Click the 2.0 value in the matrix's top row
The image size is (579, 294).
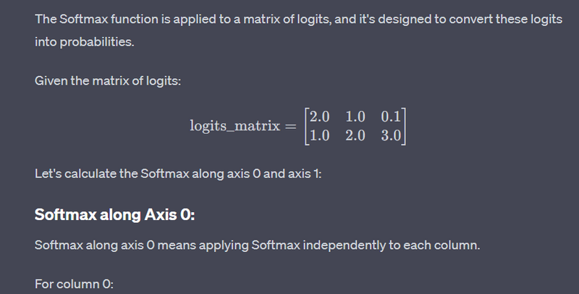[320, 117]
